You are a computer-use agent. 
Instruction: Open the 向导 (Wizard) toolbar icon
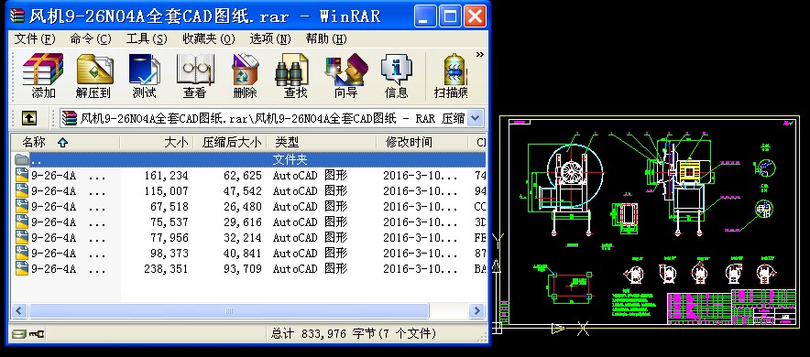click(346, 75)
